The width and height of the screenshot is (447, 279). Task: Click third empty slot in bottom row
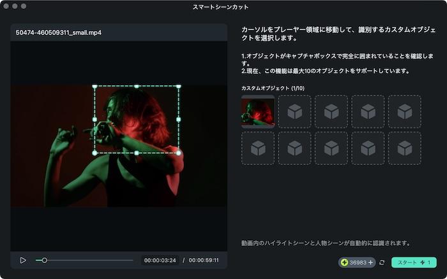coord(331,148)
